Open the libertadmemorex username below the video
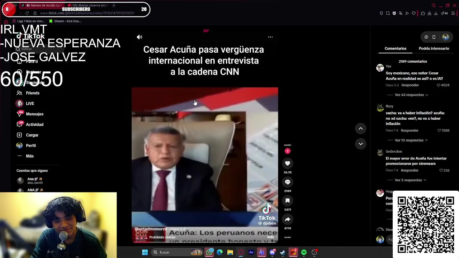 pos(151,229)
